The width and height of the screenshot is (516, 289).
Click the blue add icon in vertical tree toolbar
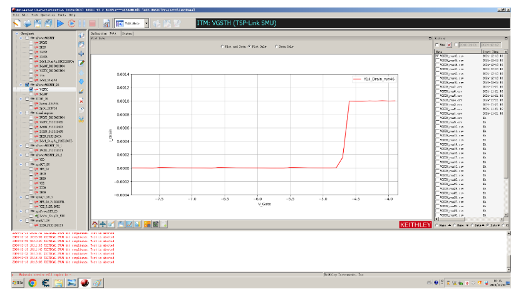[81, 54]
